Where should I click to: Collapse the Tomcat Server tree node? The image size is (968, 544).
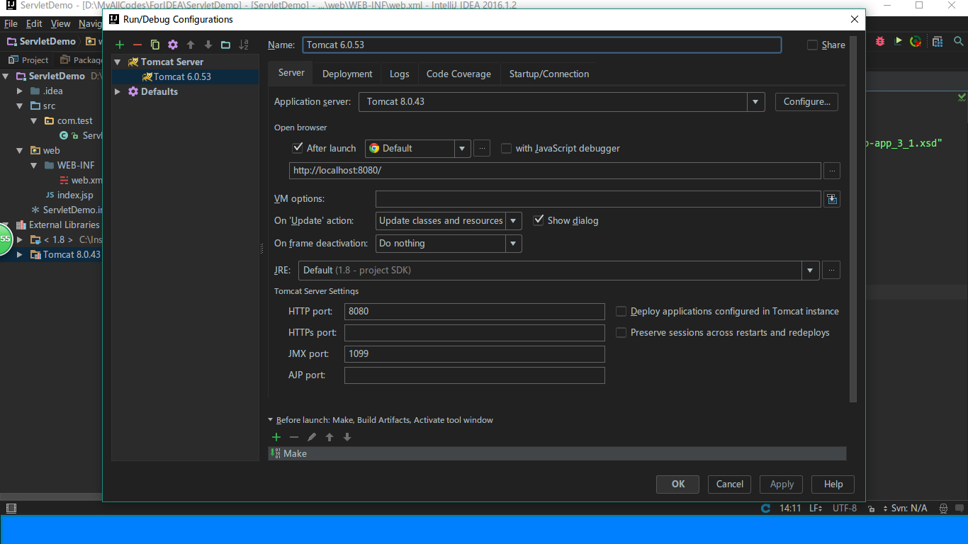(x=118, y=62)
